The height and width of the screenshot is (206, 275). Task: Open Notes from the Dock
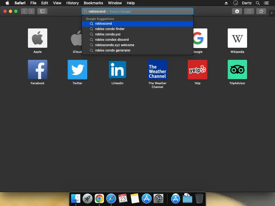pos(135,198)
